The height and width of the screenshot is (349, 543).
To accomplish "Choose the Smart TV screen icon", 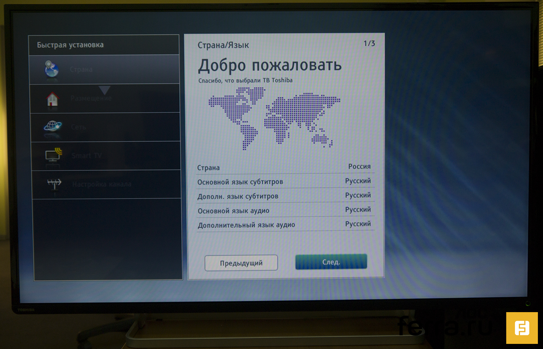I will [53, 155].
